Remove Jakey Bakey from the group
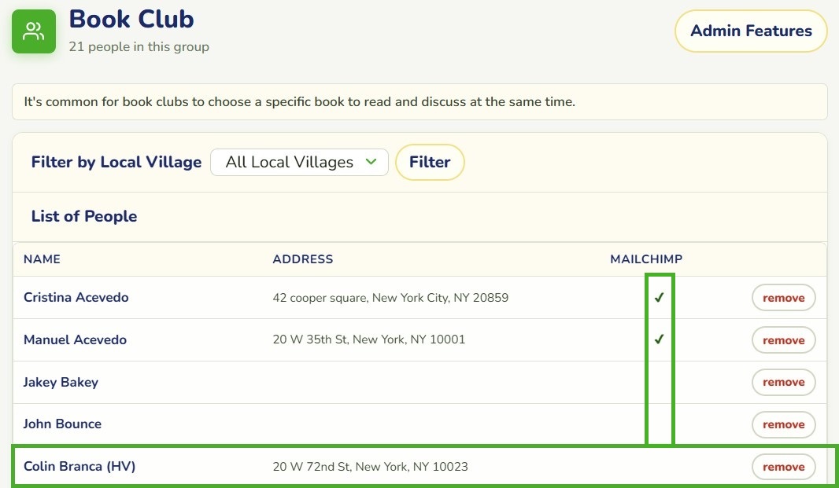 (x=783, y=382)
